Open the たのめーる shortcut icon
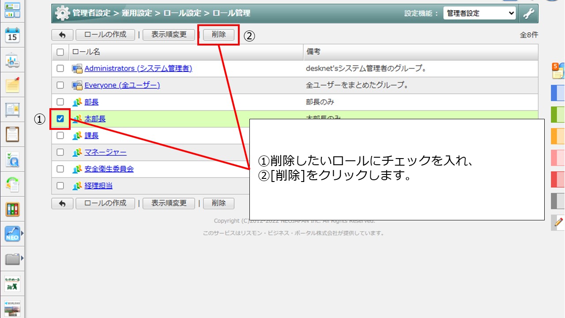 point(12,284)
